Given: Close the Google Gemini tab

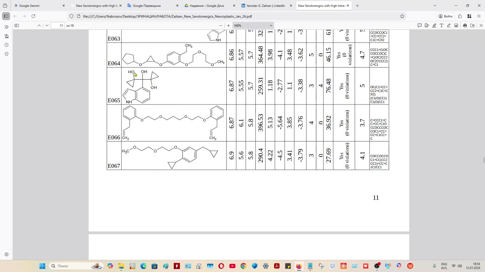Looking at the screenshot, I should [63, 6].
